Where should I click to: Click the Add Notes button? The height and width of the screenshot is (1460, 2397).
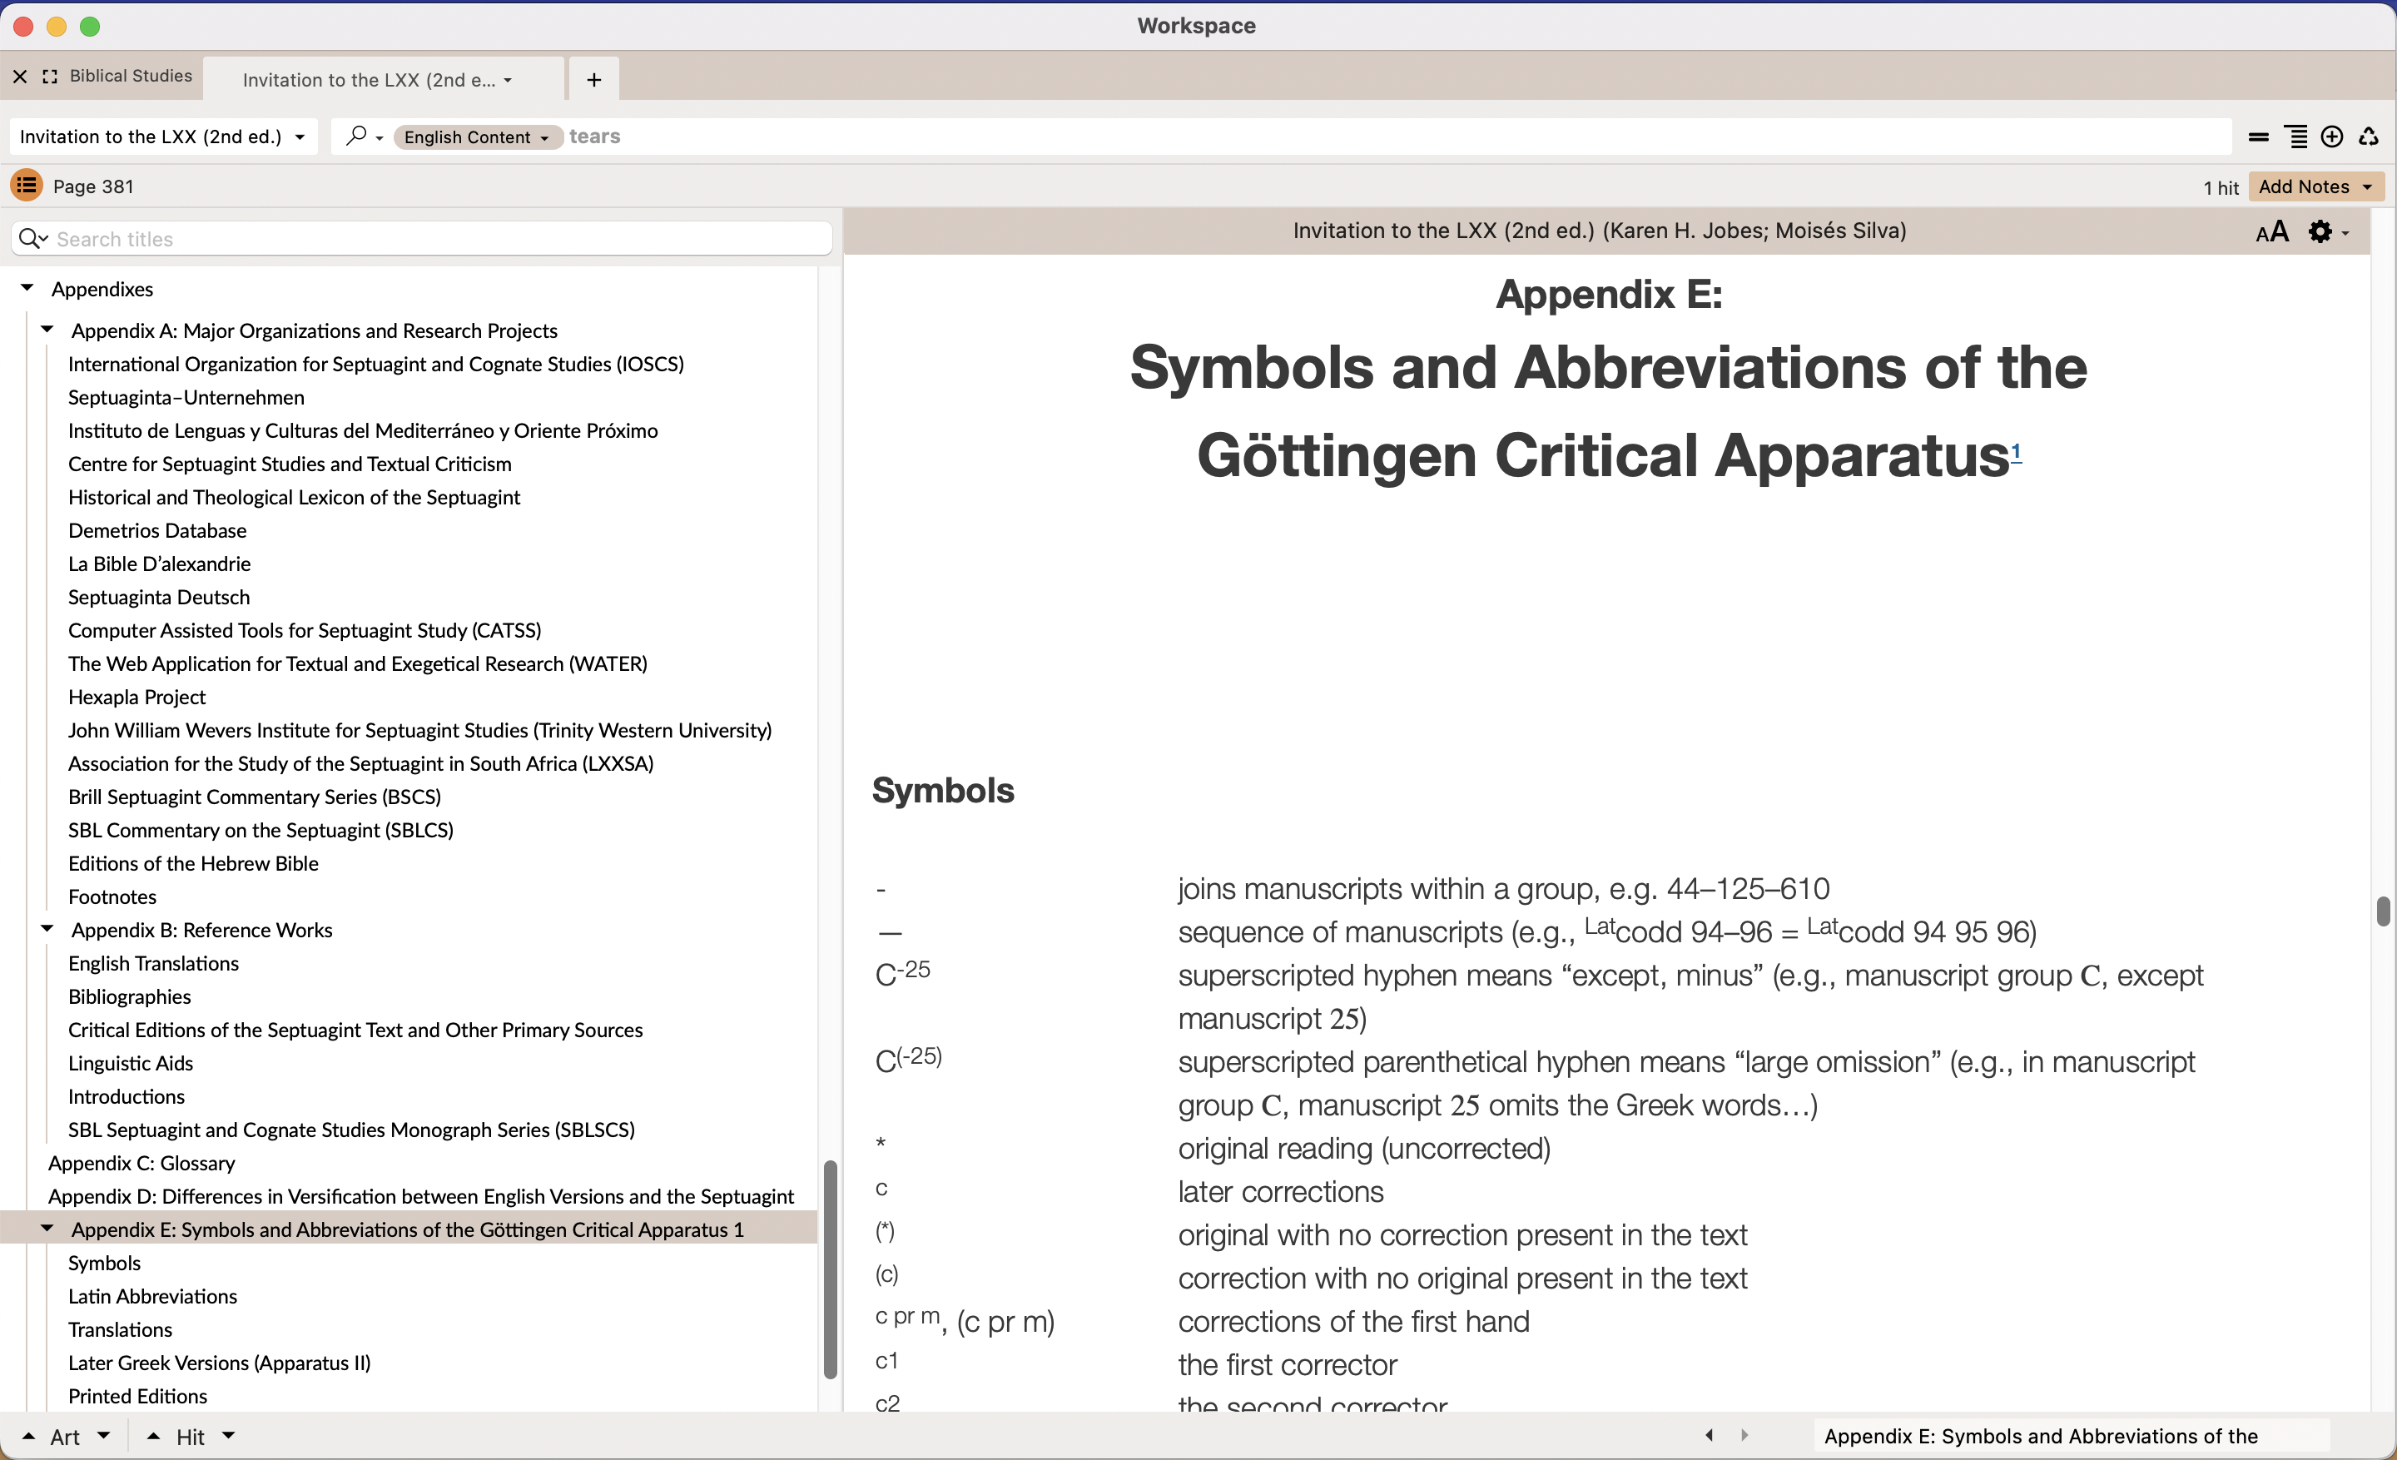[x=2315, y=186]
